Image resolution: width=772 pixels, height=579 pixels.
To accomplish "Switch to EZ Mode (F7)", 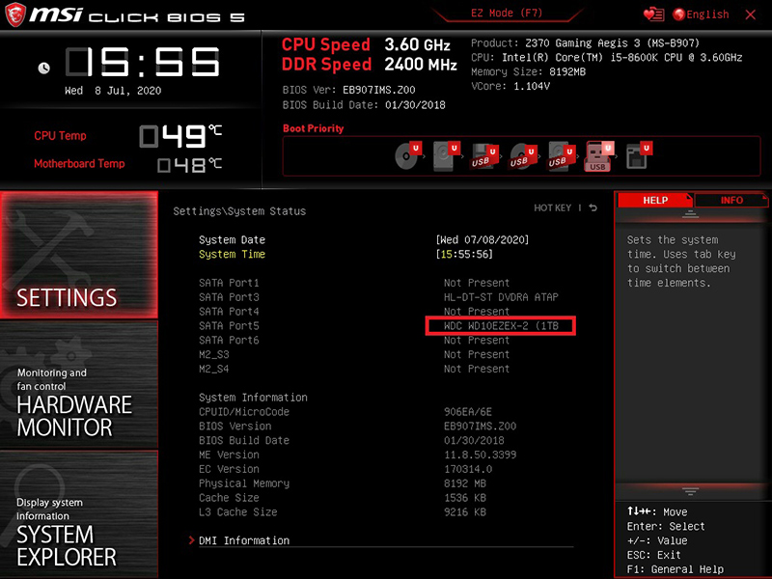I will tap(507, 14).
